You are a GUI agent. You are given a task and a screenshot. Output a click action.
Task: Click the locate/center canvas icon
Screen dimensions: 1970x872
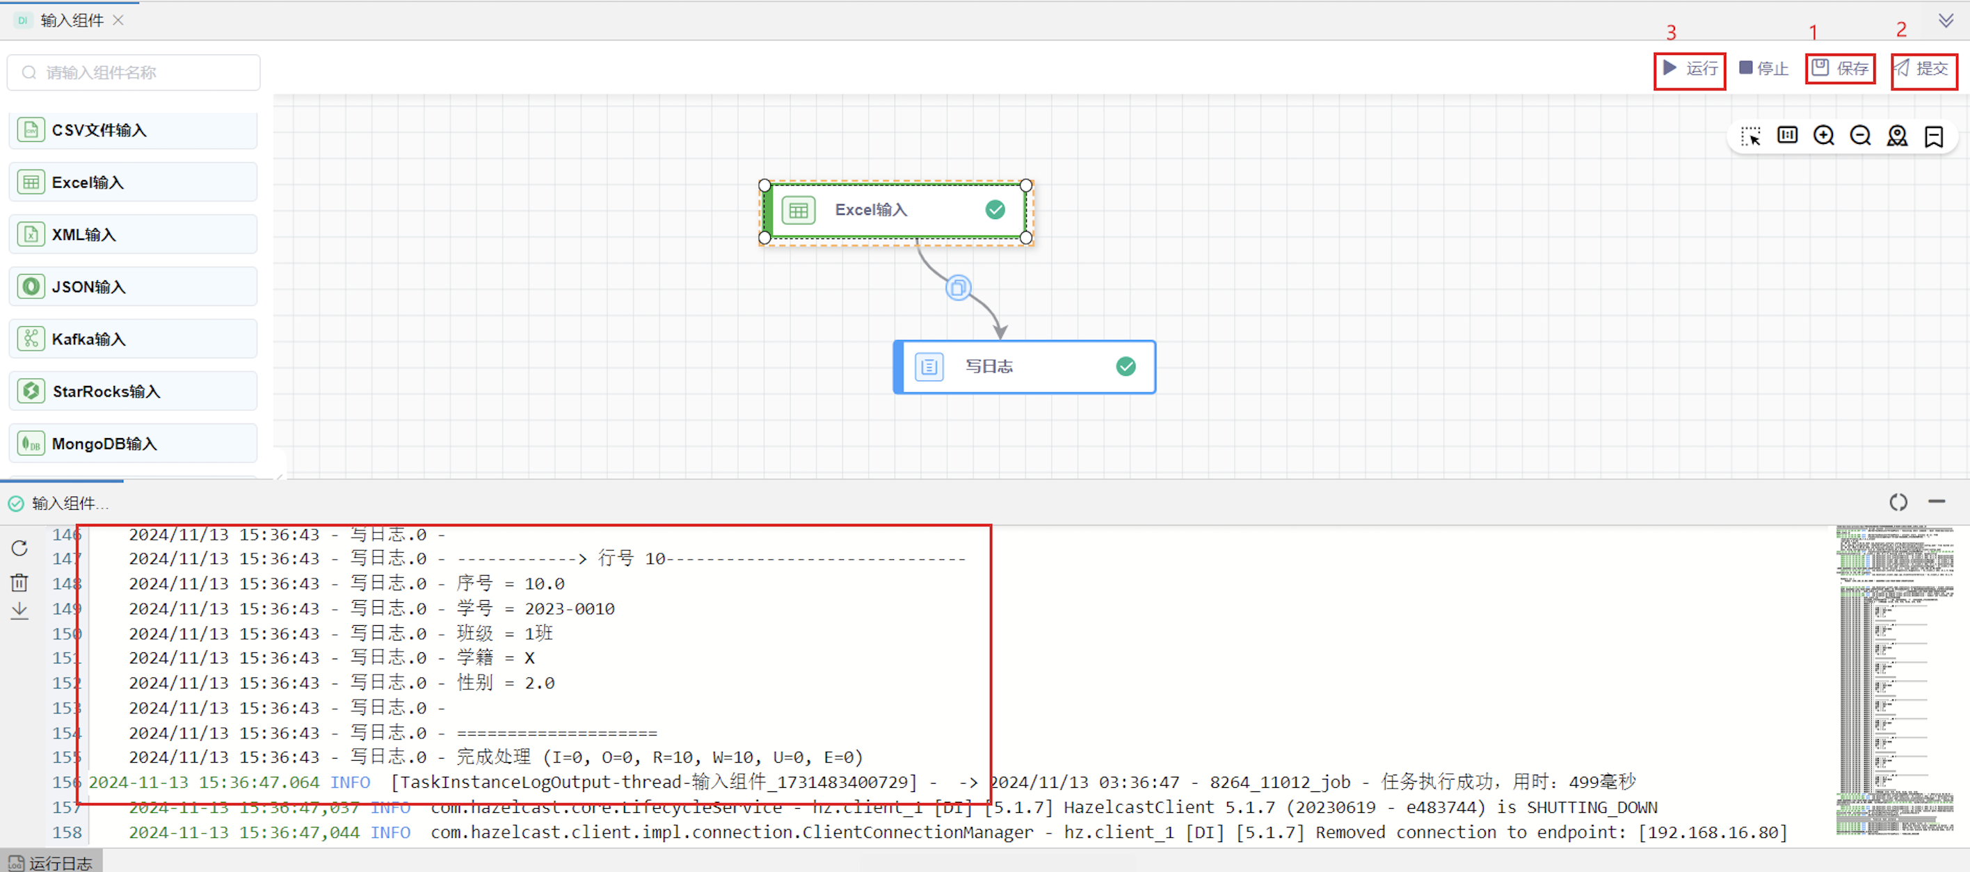click(1896, 136)
